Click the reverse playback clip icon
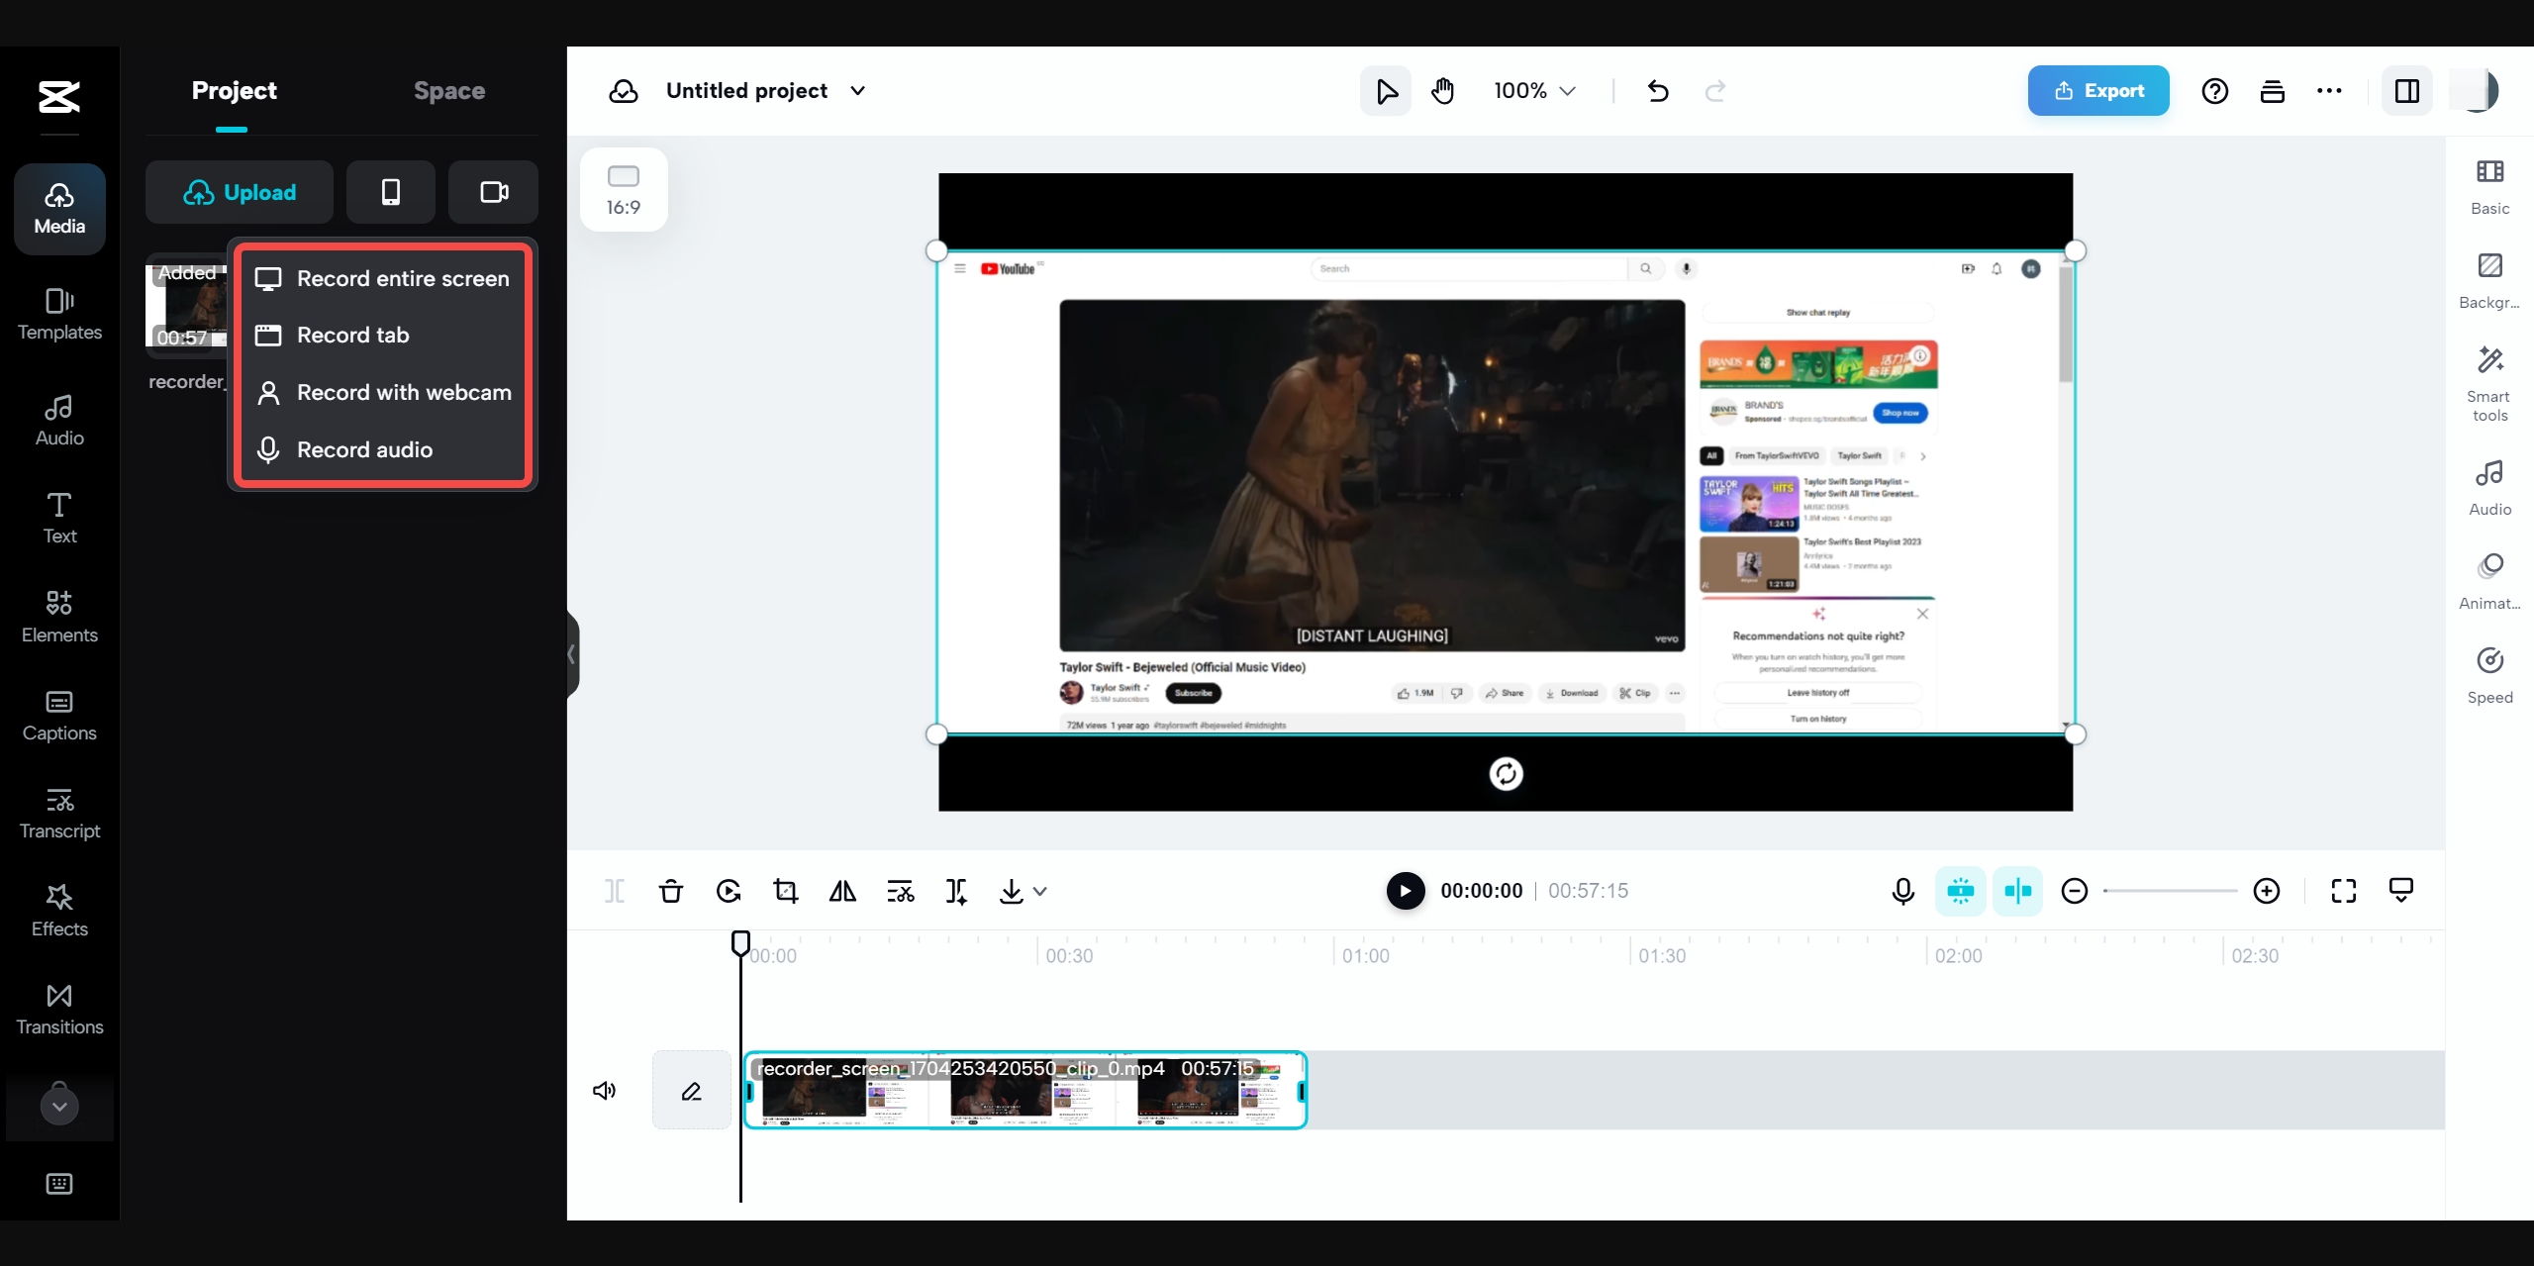This screenshot has width=2534, height=1266. click(729, 892)
